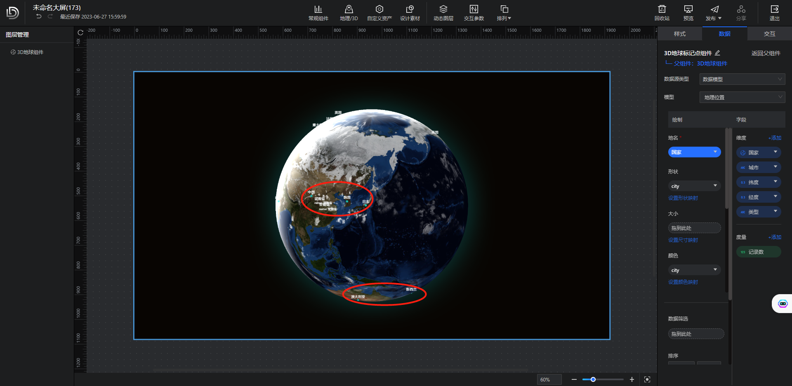Click the zoom slider handle
This screenshot has height=386, width=792.
pyautogui.click(x=593, y=379)
